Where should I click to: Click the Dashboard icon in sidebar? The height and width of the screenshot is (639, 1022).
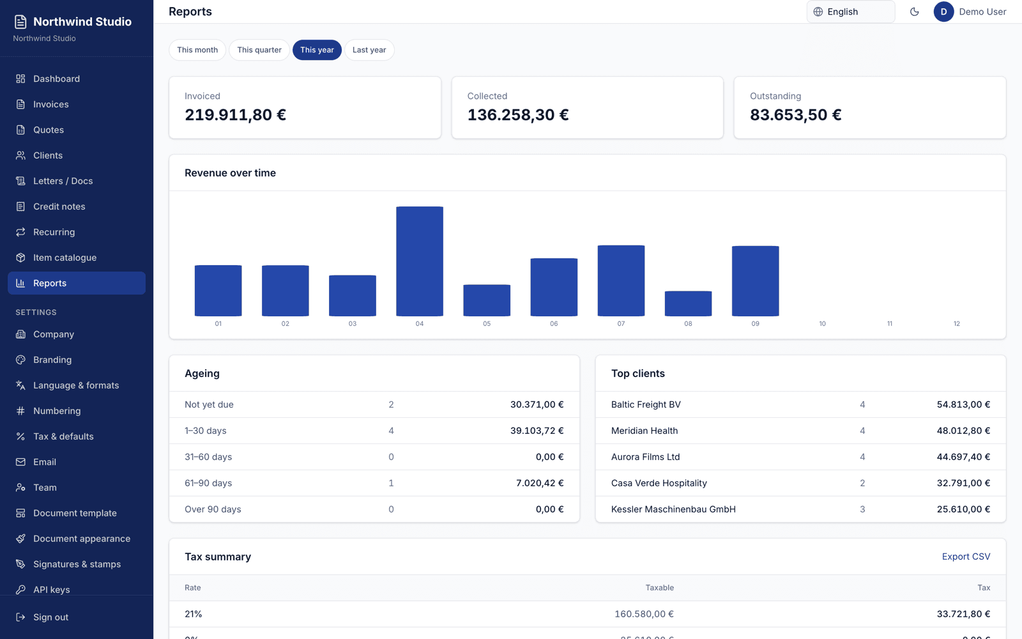click(20, 79)
